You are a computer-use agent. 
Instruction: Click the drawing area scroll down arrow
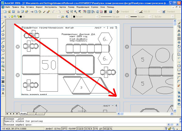(175, 111)
